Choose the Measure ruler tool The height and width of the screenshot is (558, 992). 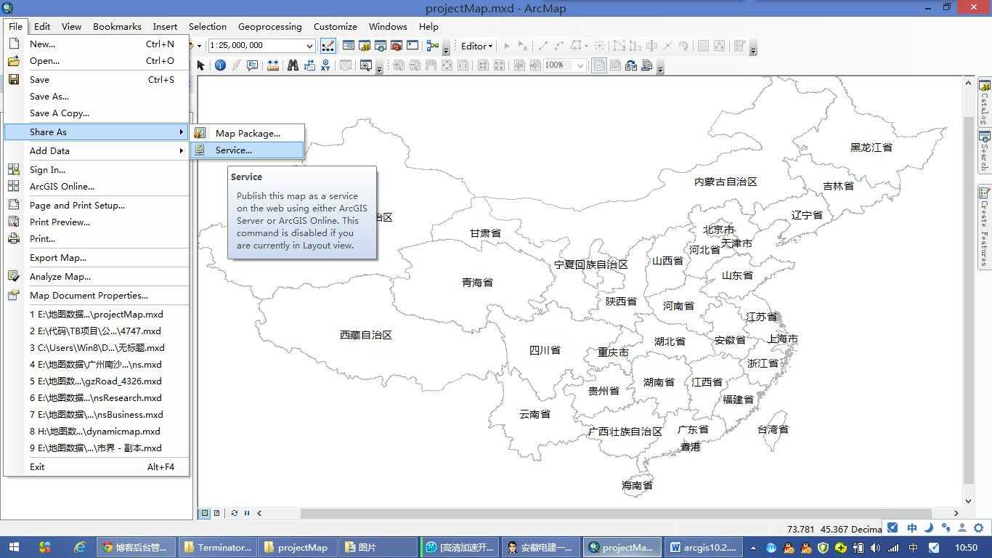point(273,65)
